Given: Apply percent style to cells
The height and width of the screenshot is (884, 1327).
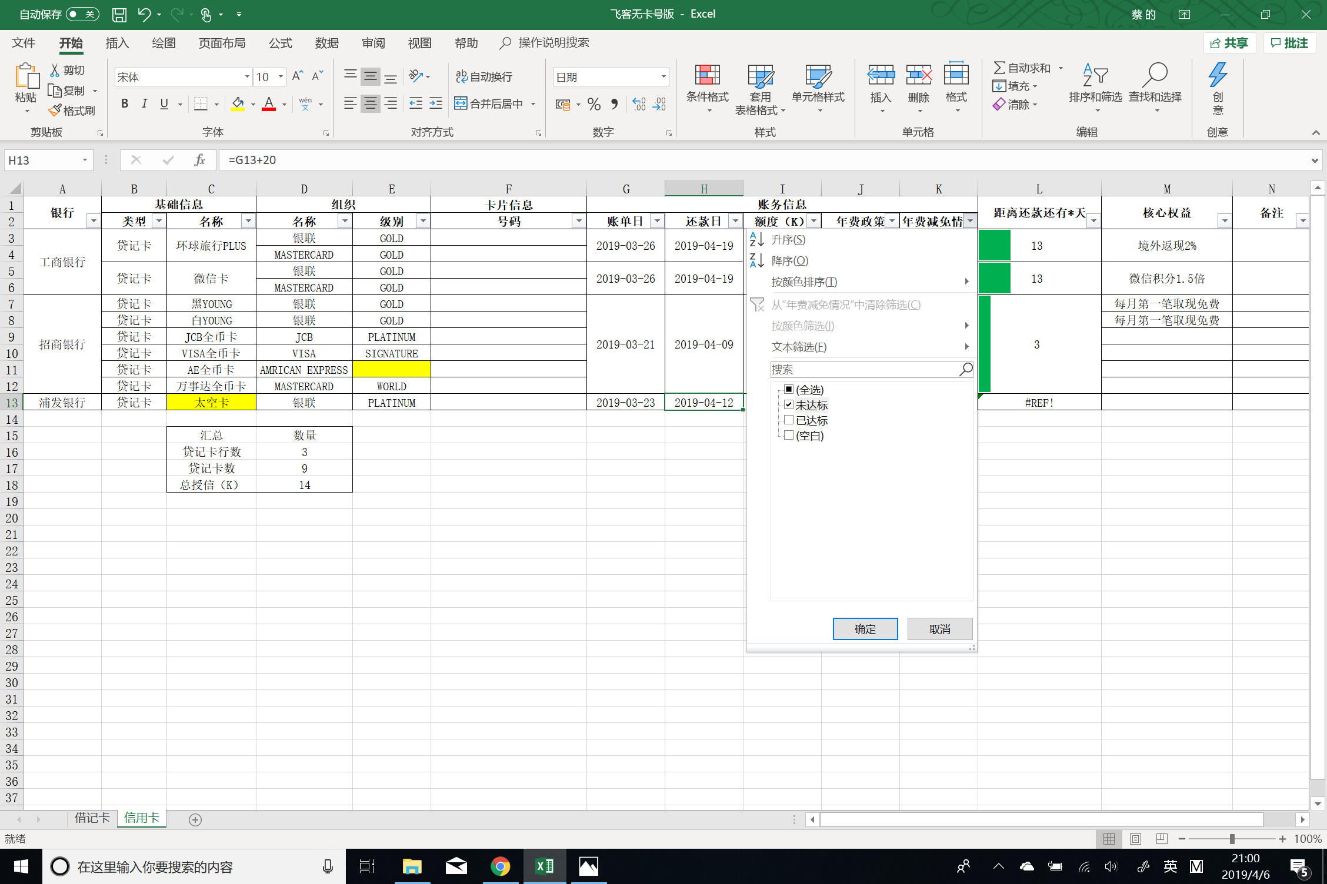Looking at the screenshot, I should tap(594, 104).
